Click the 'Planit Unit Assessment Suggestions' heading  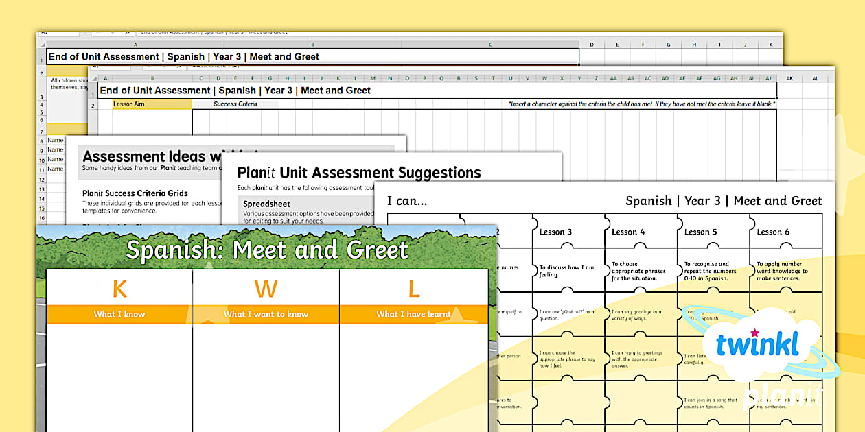point(362,173)
